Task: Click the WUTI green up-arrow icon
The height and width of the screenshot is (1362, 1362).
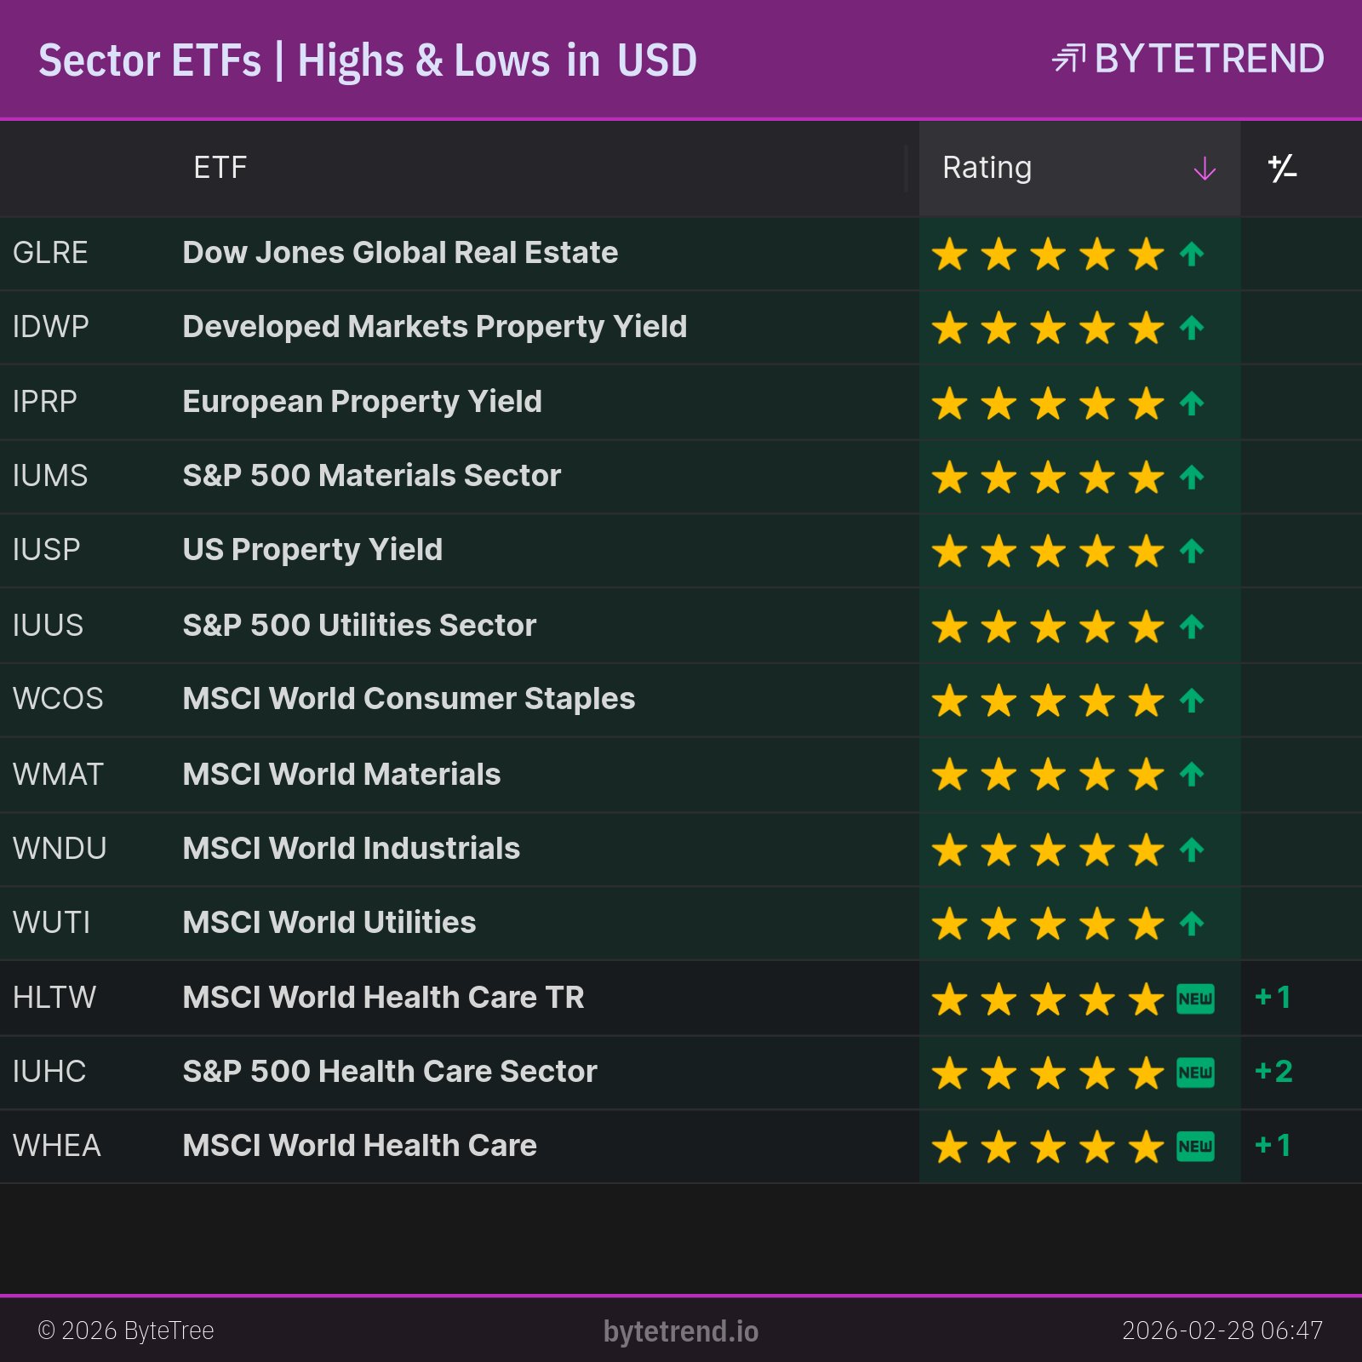Action: (1192, 924)
